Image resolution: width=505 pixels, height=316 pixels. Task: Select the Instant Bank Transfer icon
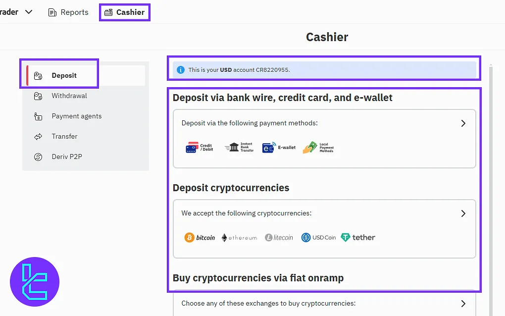coord(239,147)
